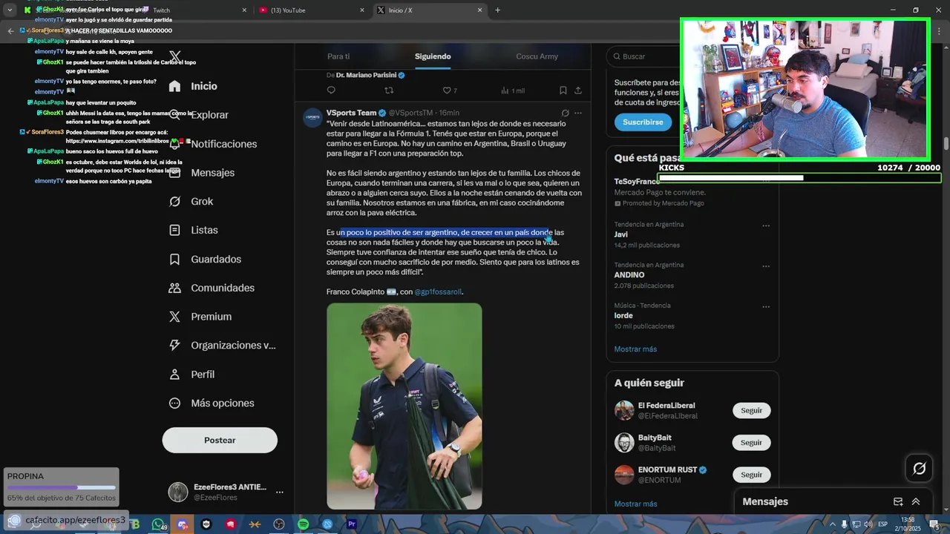
Task: Open the floating Grok button at bottom right
Action: coord(919,469)
